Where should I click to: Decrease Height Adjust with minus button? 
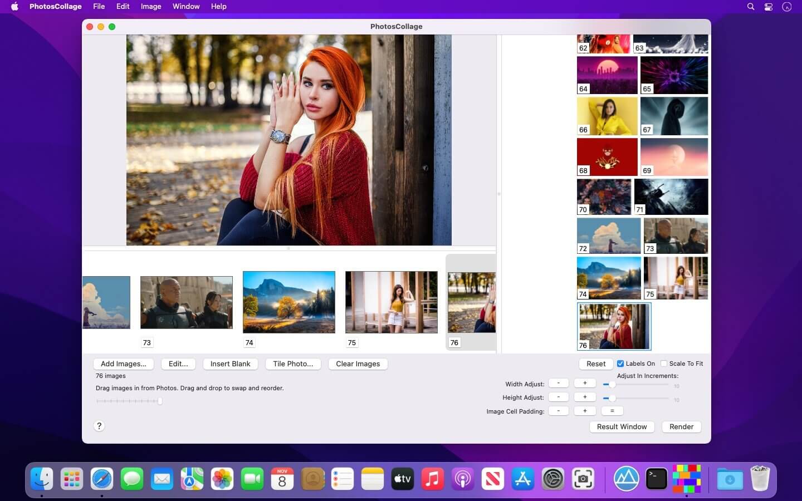click(x=558, y=397)
